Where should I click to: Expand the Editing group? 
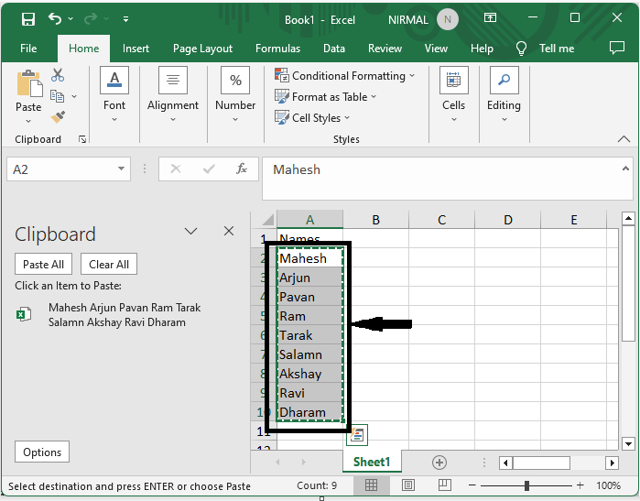(x=504, y=95)
